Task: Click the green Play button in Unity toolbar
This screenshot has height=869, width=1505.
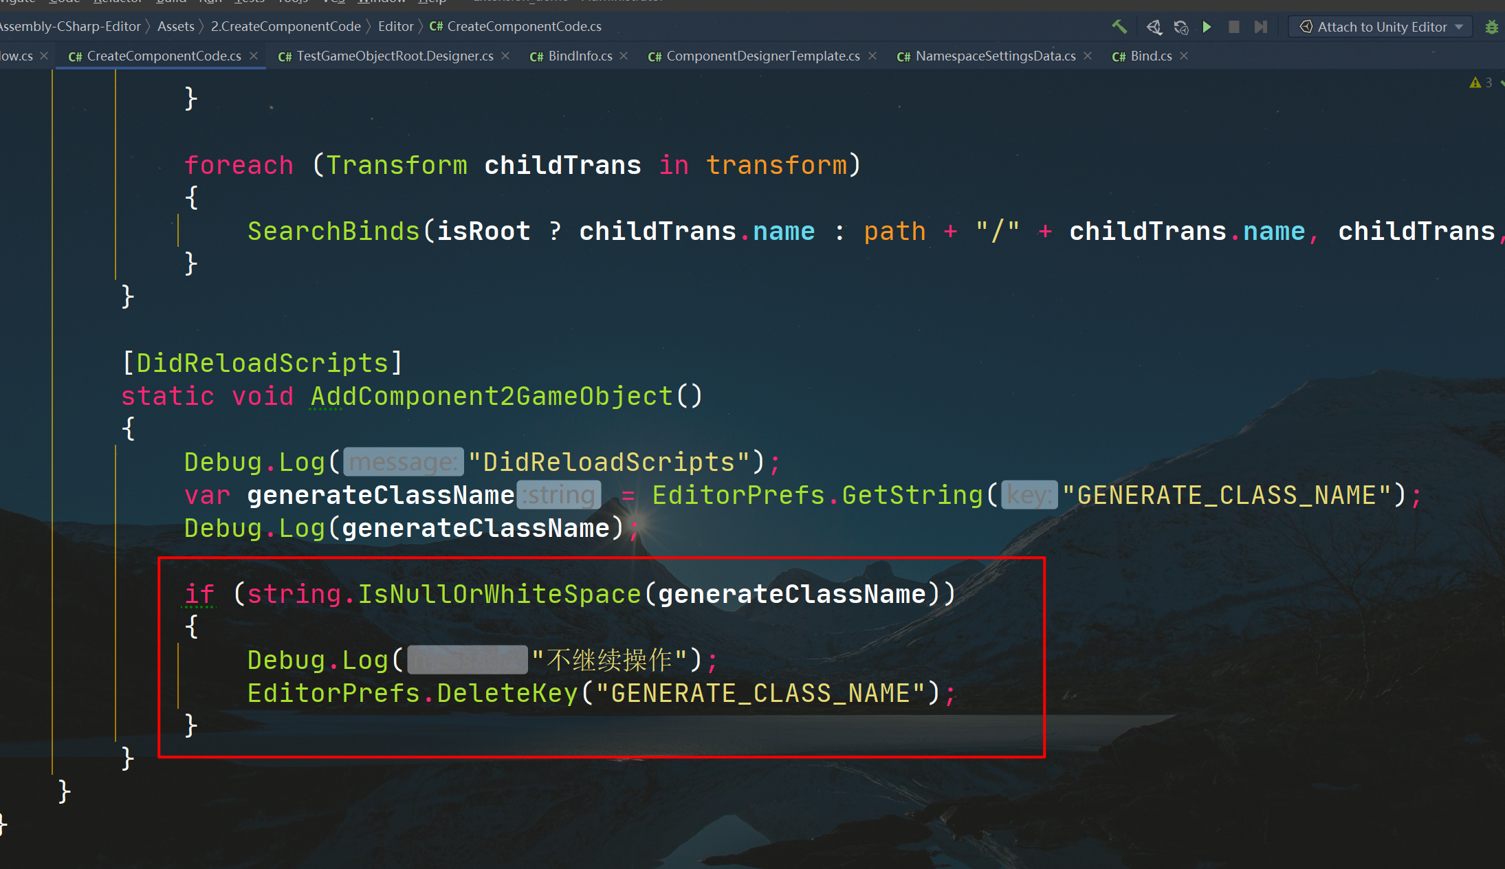Action: point(1207,27)
